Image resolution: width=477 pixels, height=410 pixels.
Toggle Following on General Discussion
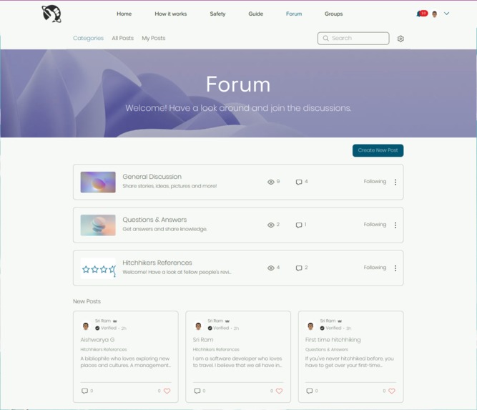375,182
